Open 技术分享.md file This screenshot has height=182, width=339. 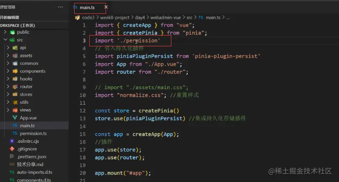click(x=30, y=164)
